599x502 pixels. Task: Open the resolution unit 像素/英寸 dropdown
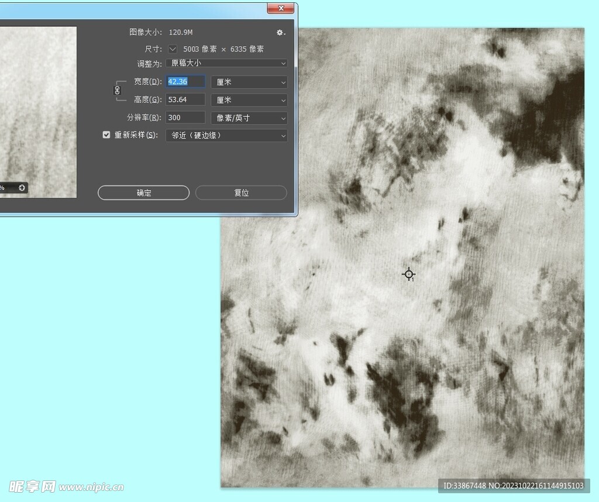249,118
